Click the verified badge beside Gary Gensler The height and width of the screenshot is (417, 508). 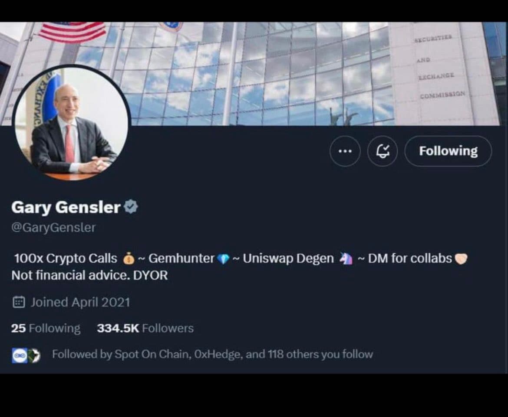(x=131, y=207)
